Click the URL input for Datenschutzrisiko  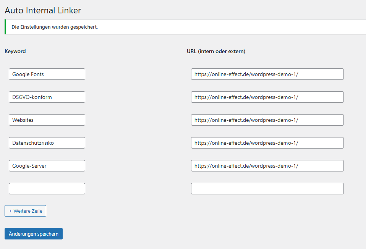[267, 143]
